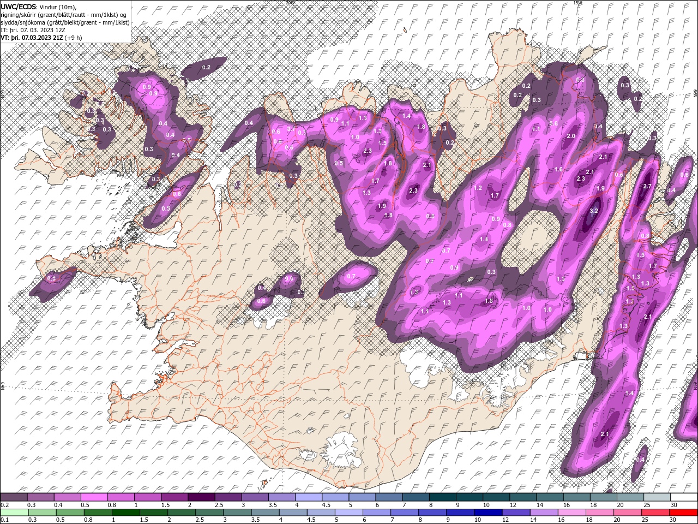The width and height of the screenshot is (698, 524).
Task: Click the "slydda/snjókoma" legend description line
Action: pos(65,22)
